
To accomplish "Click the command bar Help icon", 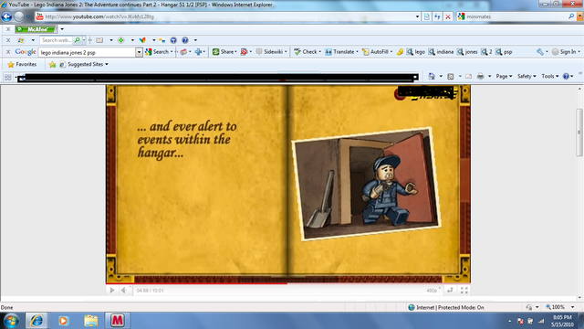I will (566, 76).
